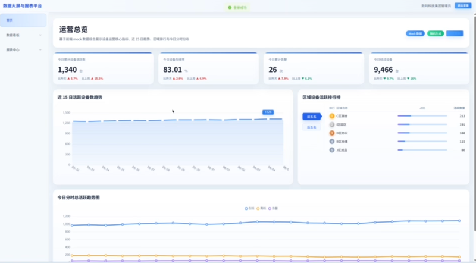
Task: Click the 数码科技集团管理员 user name
Action: (436, 6)
